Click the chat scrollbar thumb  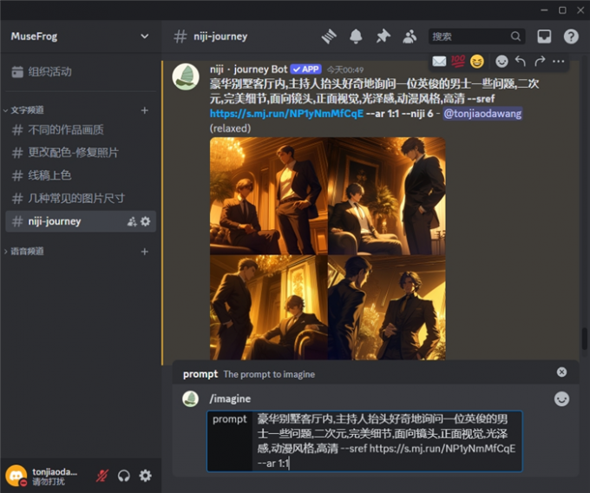click(x=584, y=339)
